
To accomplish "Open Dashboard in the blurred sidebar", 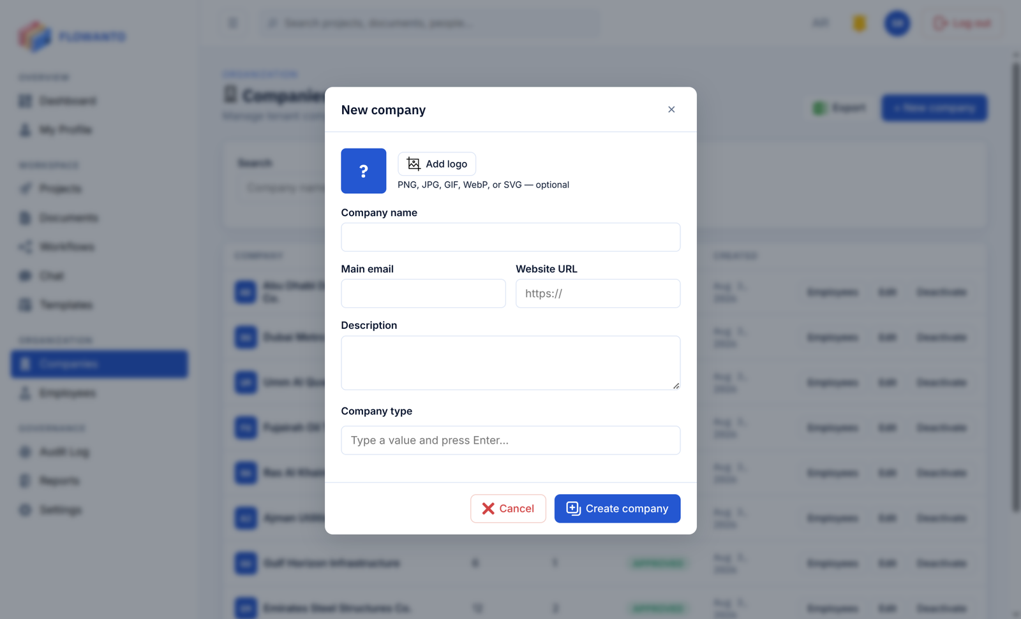I will click(100, 101).
